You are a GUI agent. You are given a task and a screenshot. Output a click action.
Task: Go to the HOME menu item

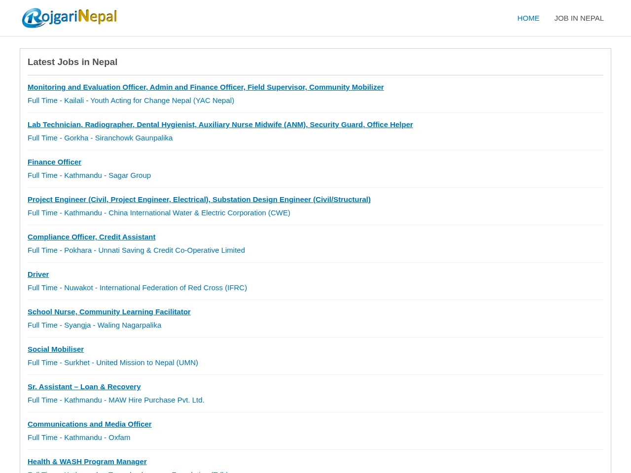[528, 18]
